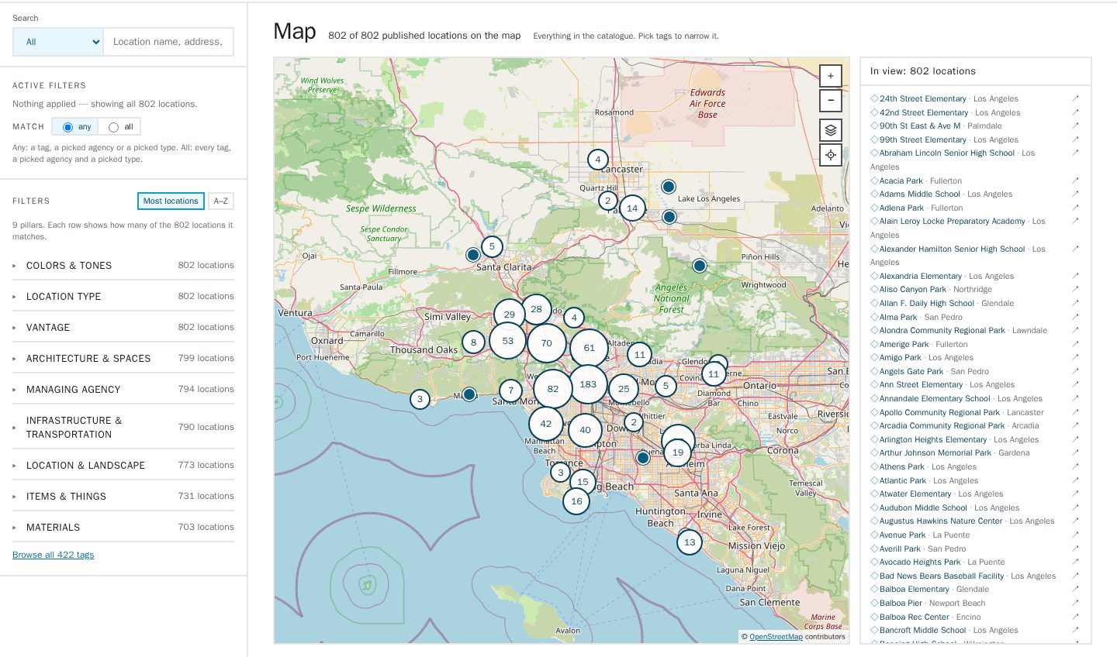1117x657 pixels.
Task: Open the OpenStreetMap attribution link
Action: (x=776, y=637)
